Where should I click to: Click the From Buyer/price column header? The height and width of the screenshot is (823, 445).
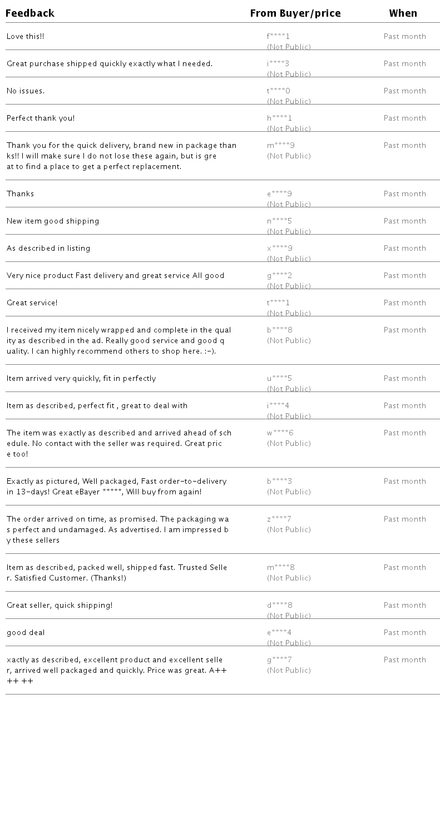pos(295,13)
